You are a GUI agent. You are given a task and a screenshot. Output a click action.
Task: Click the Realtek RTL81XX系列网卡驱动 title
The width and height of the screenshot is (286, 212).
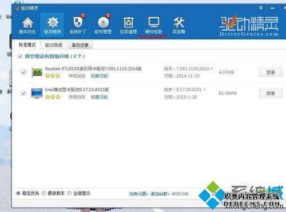pos(93,68)
